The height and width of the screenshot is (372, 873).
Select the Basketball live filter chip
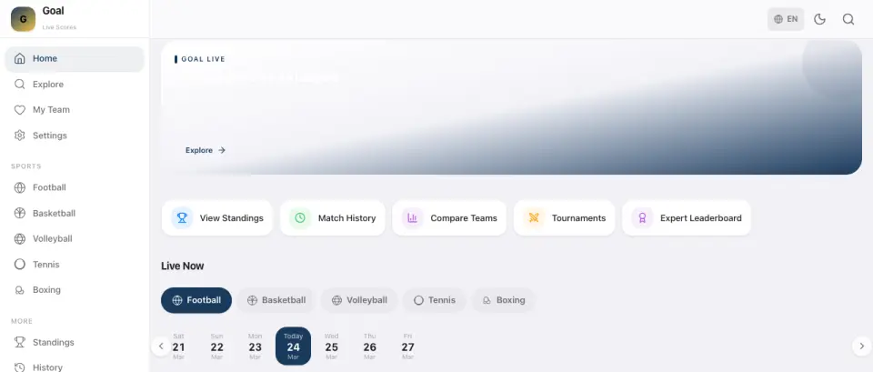click(x=276, y=300)
